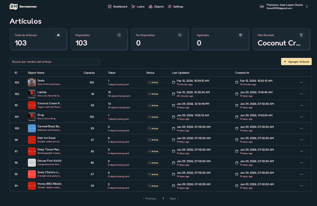
Task: Navigate to the Objects menu item
Action: click(156, 7)
